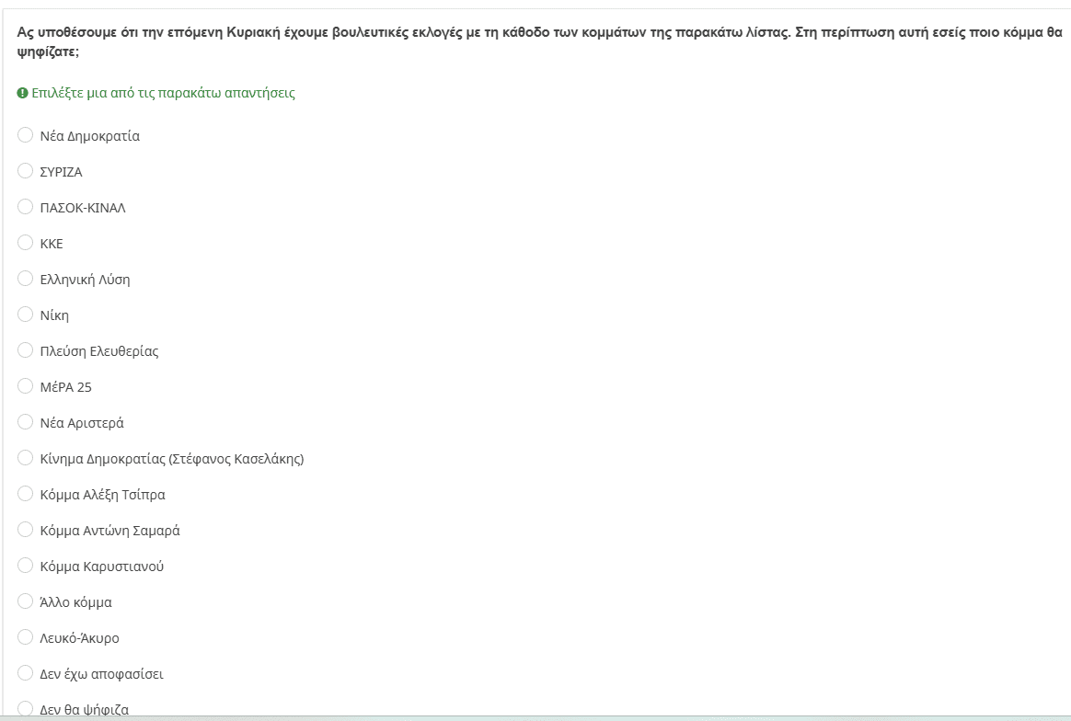
Task: Select Πλεύση Ελευθερίας option
Action: tap(26, 351)
